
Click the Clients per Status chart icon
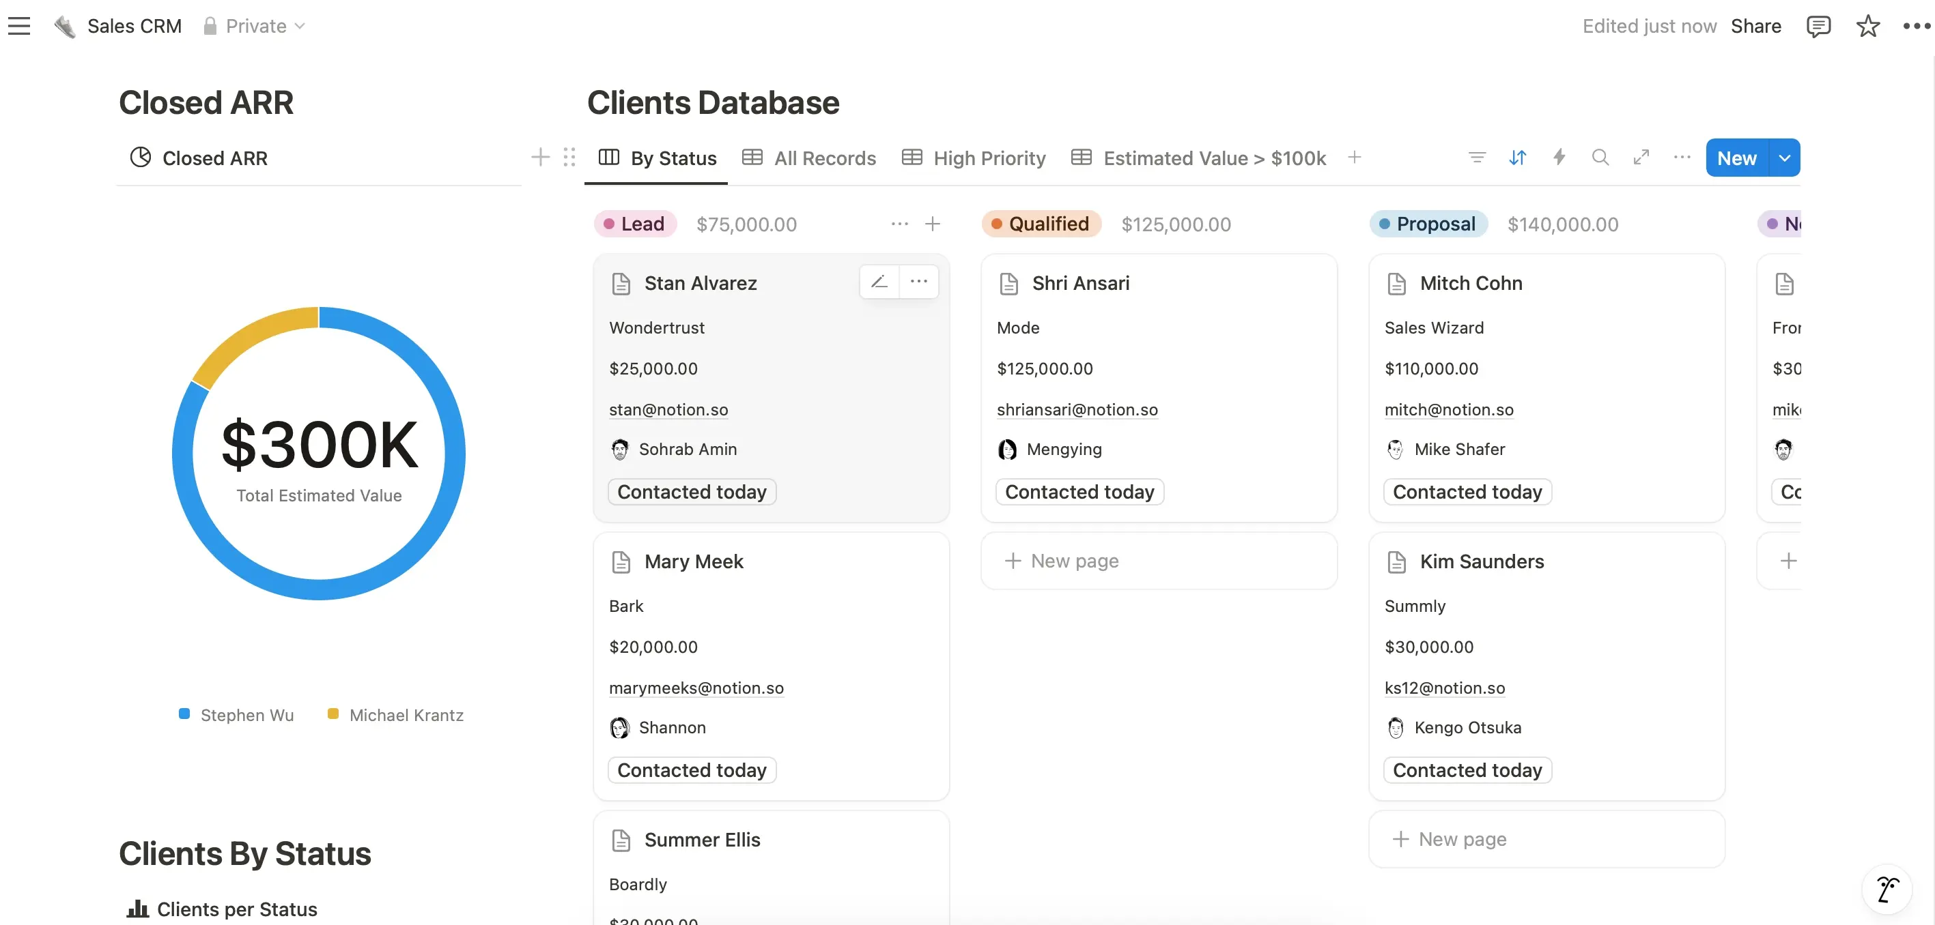[137, 909]
